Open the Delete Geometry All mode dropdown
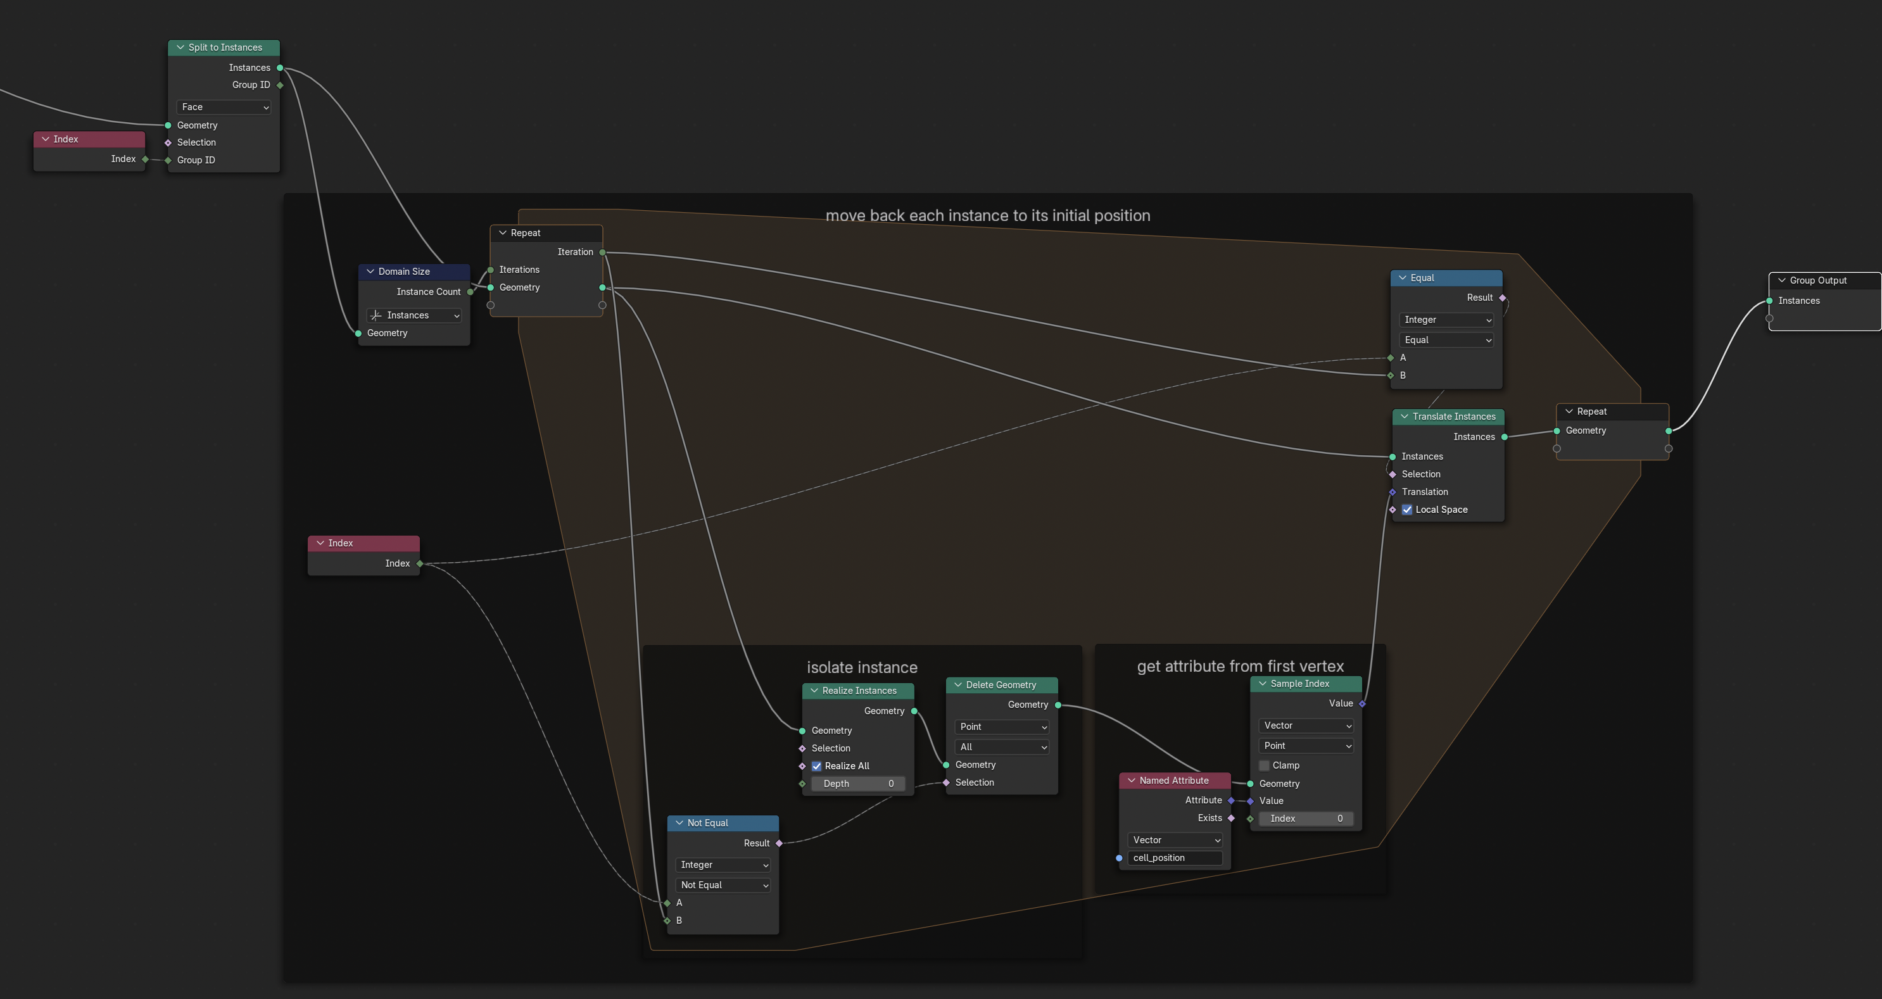The width and height of the screenshot is (1882, 999). tap(1002, 747)
